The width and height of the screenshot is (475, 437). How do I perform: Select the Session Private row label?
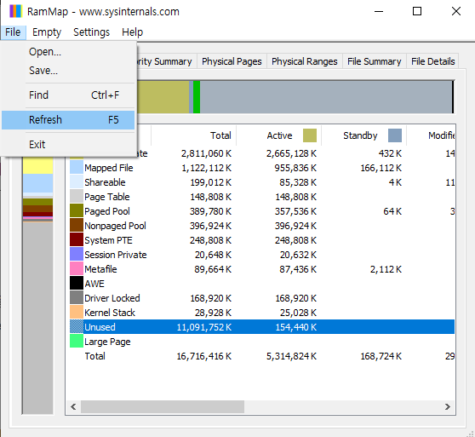116,255
